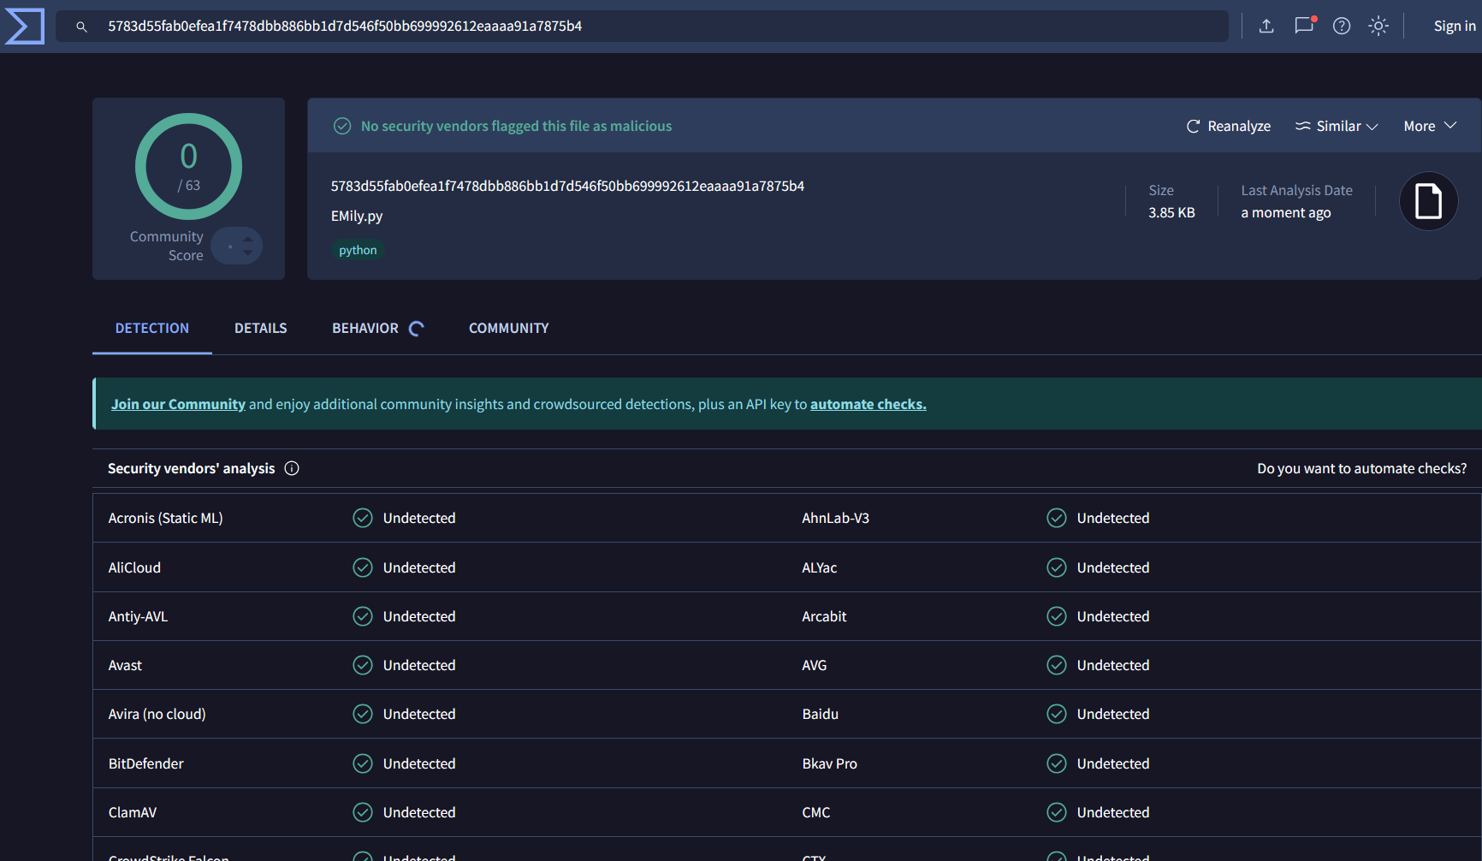1482x861 pixels.
Task: Open the Behavior tab
Action: 365,328
